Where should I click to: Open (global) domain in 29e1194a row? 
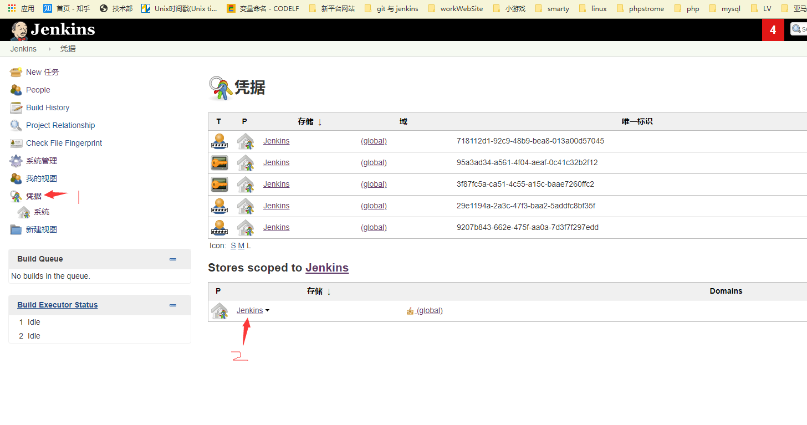(x=374, y=206)
